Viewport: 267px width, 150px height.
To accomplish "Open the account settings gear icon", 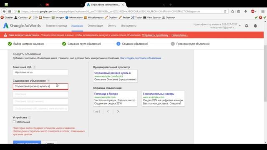I will pyautogui.click(x=247, y=26).
